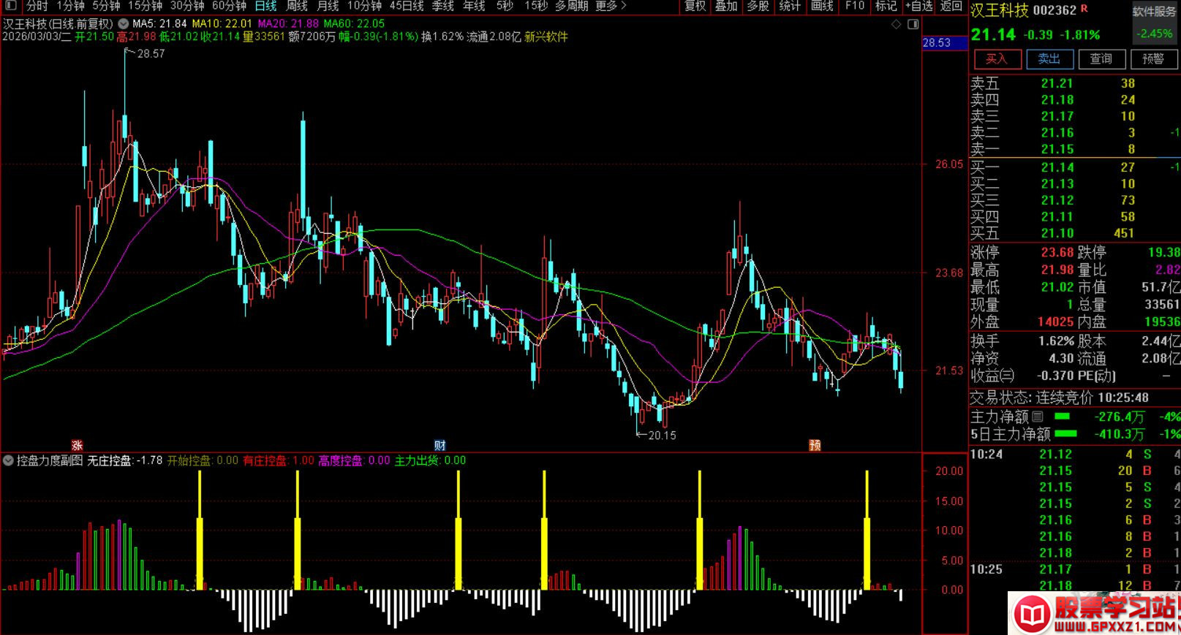Screen dimensions: 1181x635
Task: Click the 标记 mark tool
Action: point(886,6)
